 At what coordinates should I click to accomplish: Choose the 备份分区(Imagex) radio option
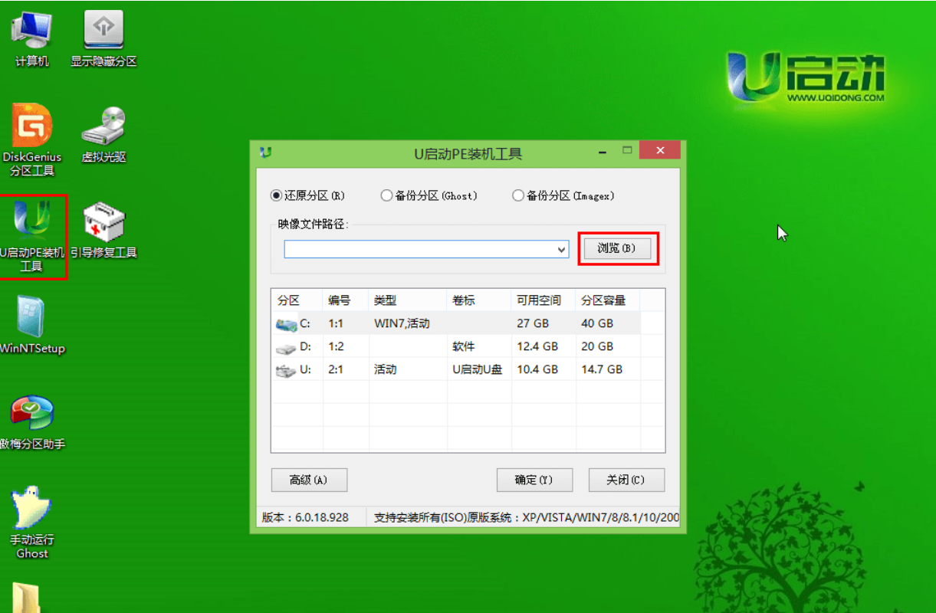pyautogui.click(x=518, y=196)
